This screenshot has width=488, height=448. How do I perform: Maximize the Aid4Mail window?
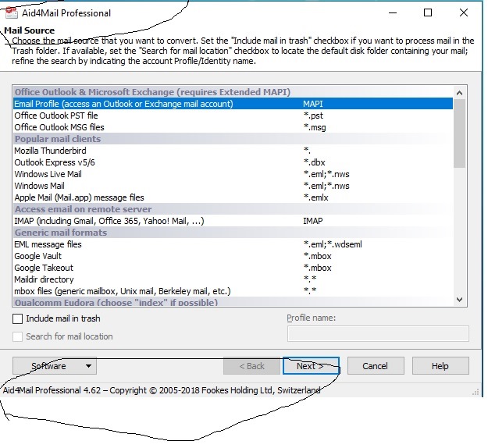[x=428, y=12]
